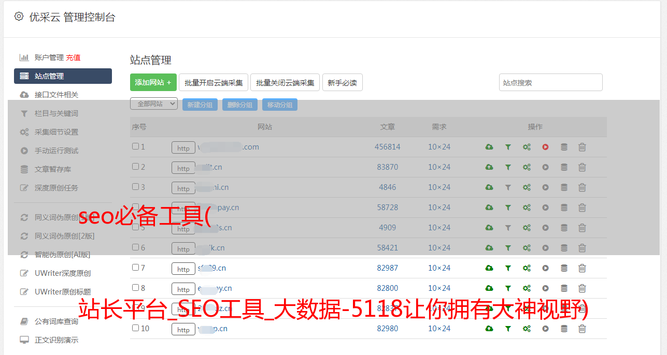Viewport: 667px width, 355px height.
Task: Open the database icon in row 3
Action: point(564,187)
